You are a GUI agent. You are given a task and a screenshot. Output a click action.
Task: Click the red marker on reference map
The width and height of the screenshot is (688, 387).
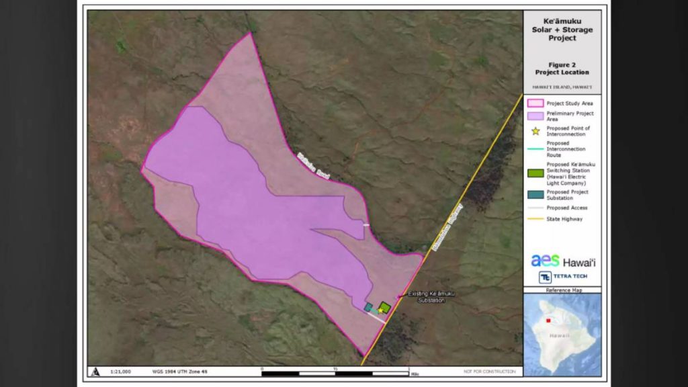(x=548, y=321)
